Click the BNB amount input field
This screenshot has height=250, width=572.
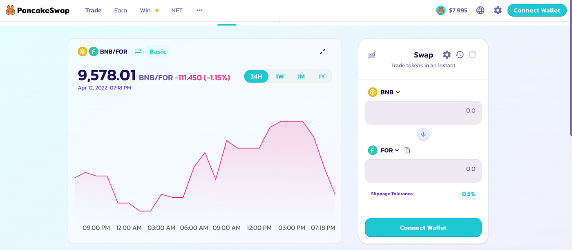[x=423, y=113]
